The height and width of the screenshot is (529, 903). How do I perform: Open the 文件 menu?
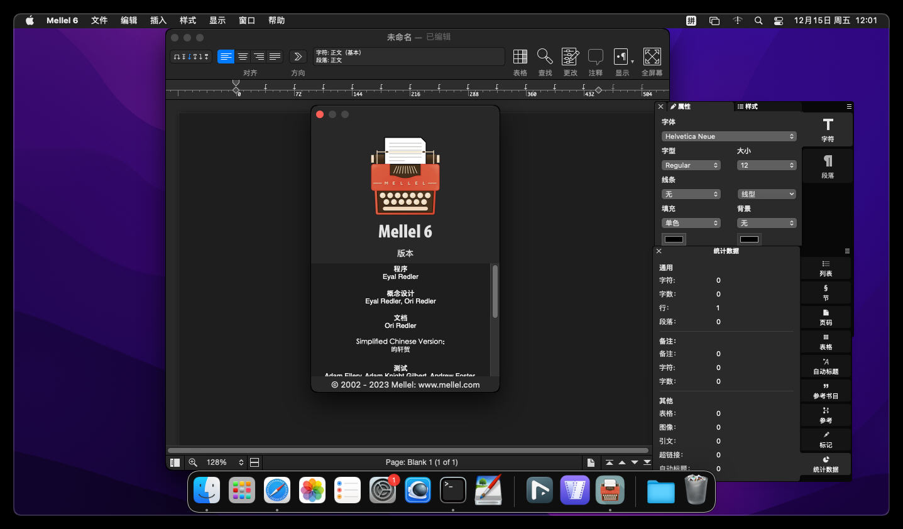point(99,20)
